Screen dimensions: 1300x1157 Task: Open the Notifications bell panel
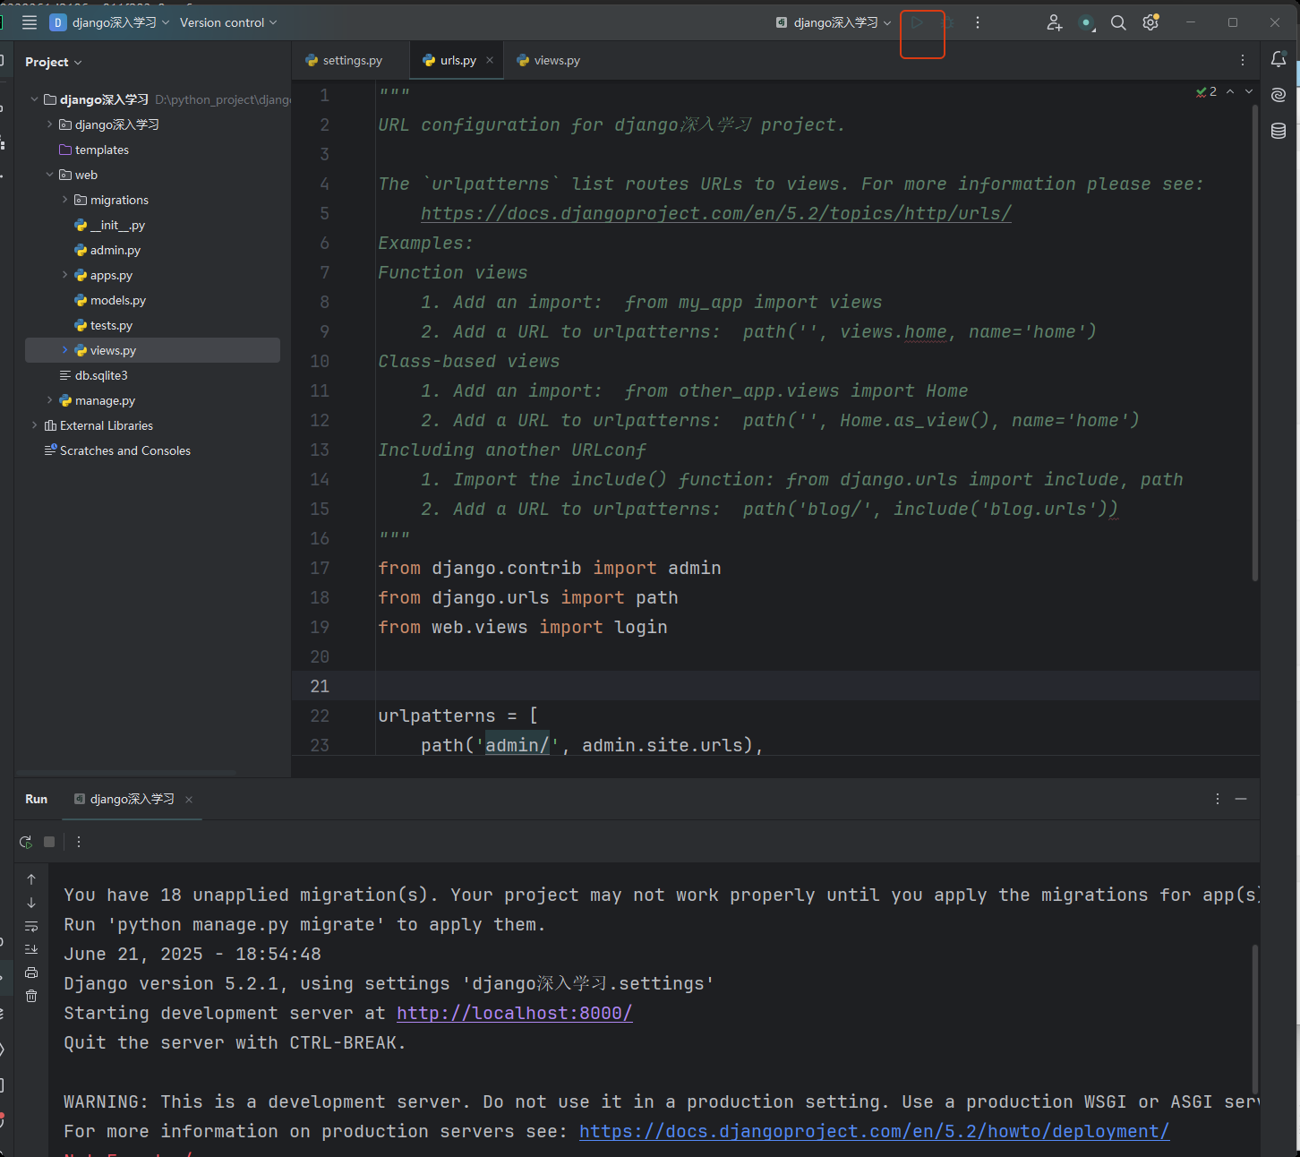coord(1279,60)
